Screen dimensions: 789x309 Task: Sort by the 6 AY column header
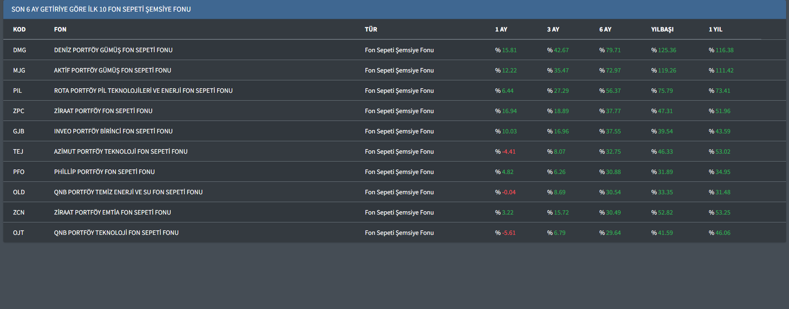(605, 29)
